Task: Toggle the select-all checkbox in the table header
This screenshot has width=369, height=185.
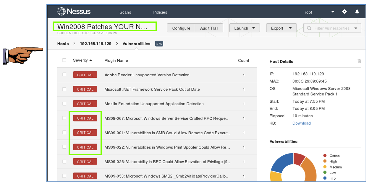Action: 64,60
